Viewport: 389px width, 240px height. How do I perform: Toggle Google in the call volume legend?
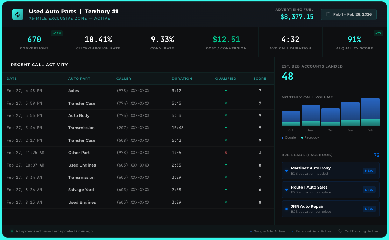coord(288,137)
